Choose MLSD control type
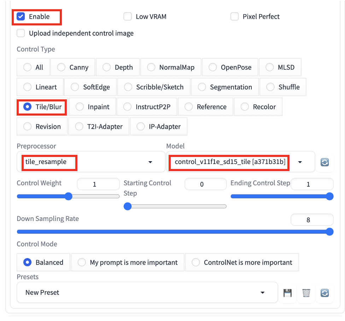The height and width of the screenshot is (321, 345). click(280, 67)
